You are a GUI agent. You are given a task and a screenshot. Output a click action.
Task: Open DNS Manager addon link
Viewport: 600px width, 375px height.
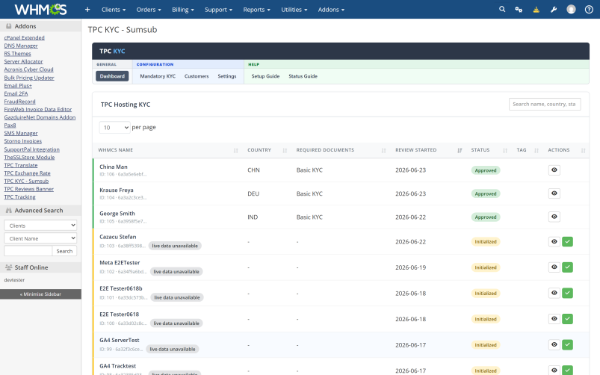[x=21, y=46]
